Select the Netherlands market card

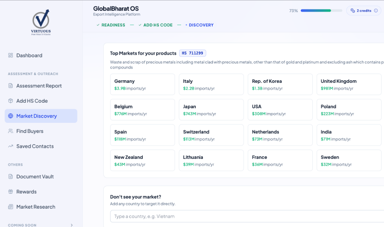(280, 135)
